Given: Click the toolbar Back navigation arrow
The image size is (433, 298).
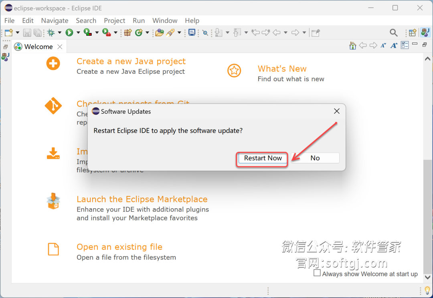Looking at the screenshot, I should [276, 32].
